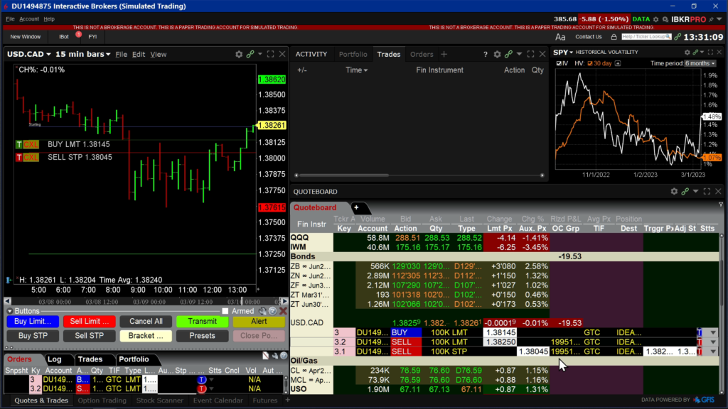The height and width of the screenshot is (409, 728).
Task: Open a New Window from the toolbar
Action: coord(26,37)
